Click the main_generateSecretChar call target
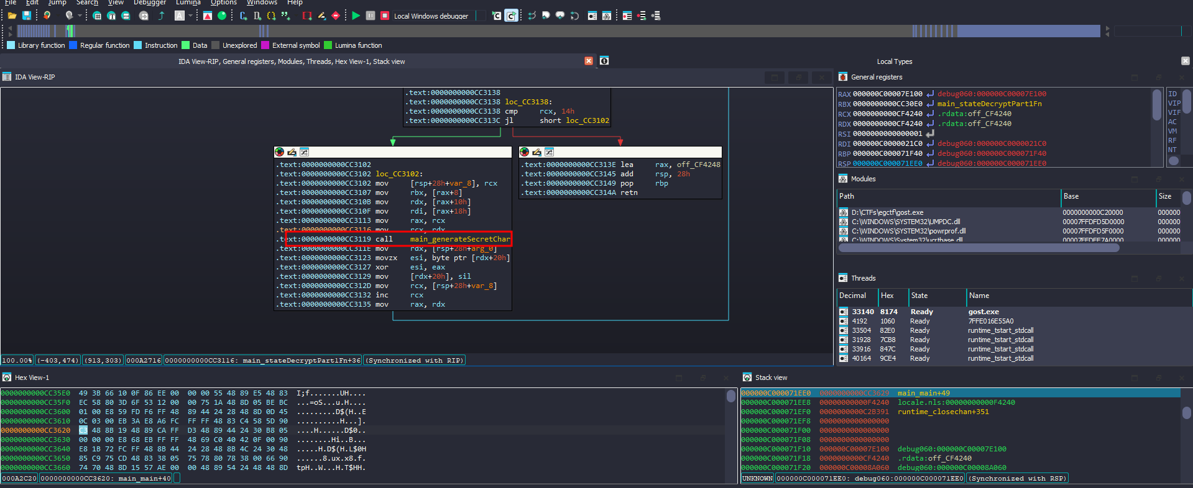 tap(459, 239)
